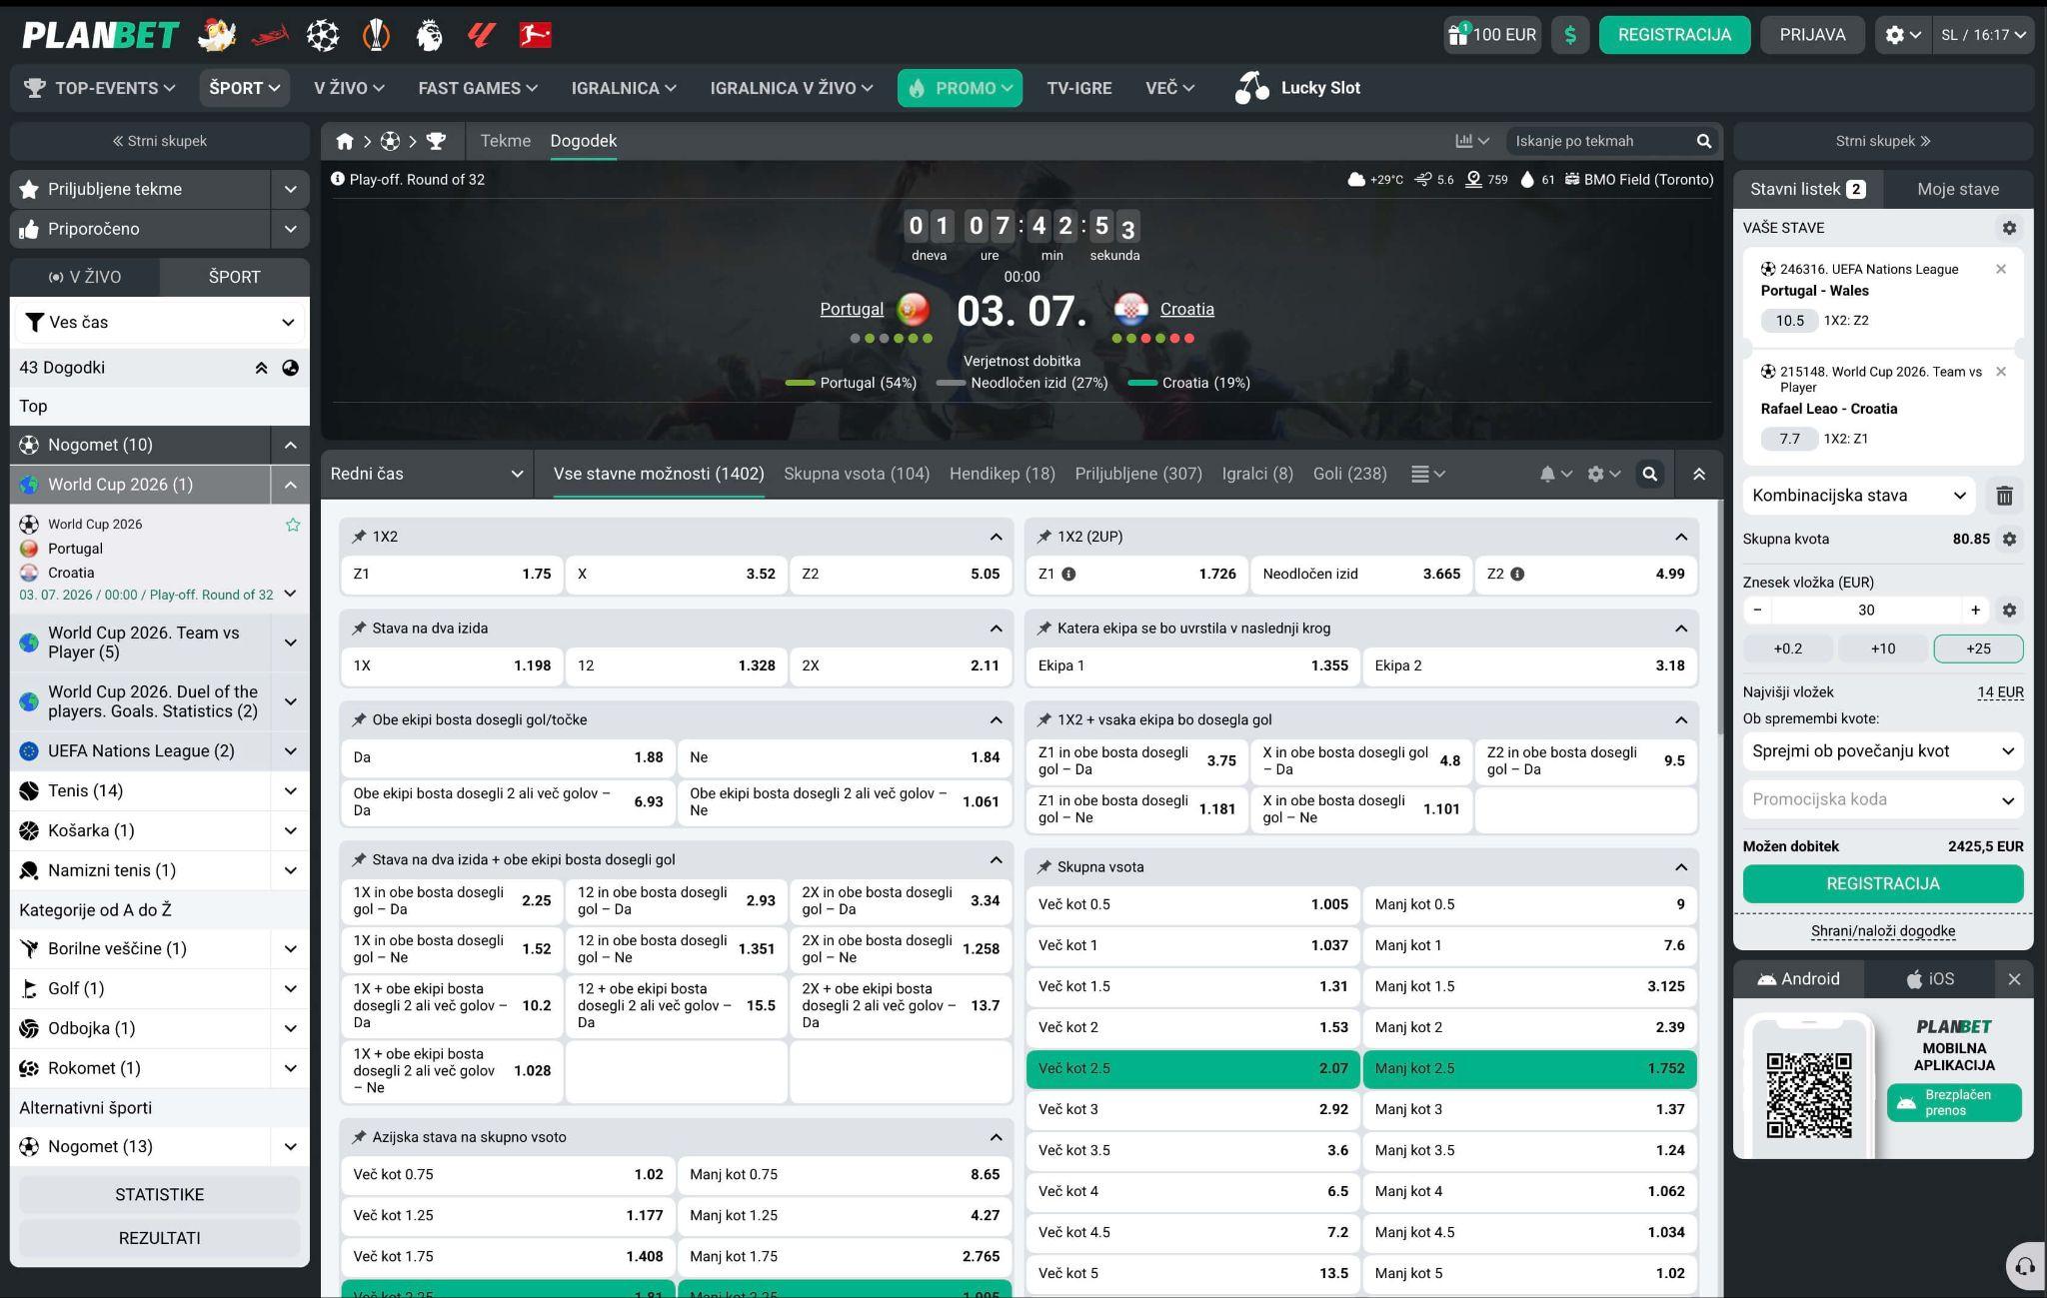The image size is (2047, 1298).
Task: Delete all bets with trash icon
Action: point(2004,496)
